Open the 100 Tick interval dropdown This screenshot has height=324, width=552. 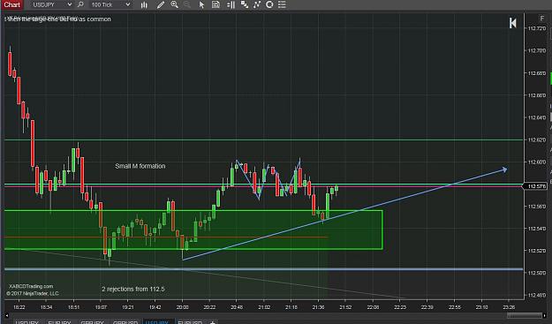coord(110,4)
